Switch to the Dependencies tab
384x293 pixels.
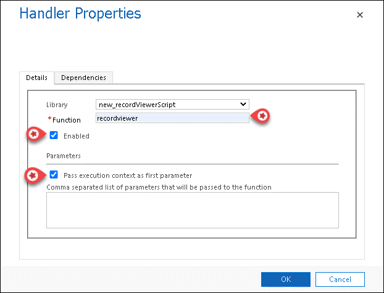(83, 78)
